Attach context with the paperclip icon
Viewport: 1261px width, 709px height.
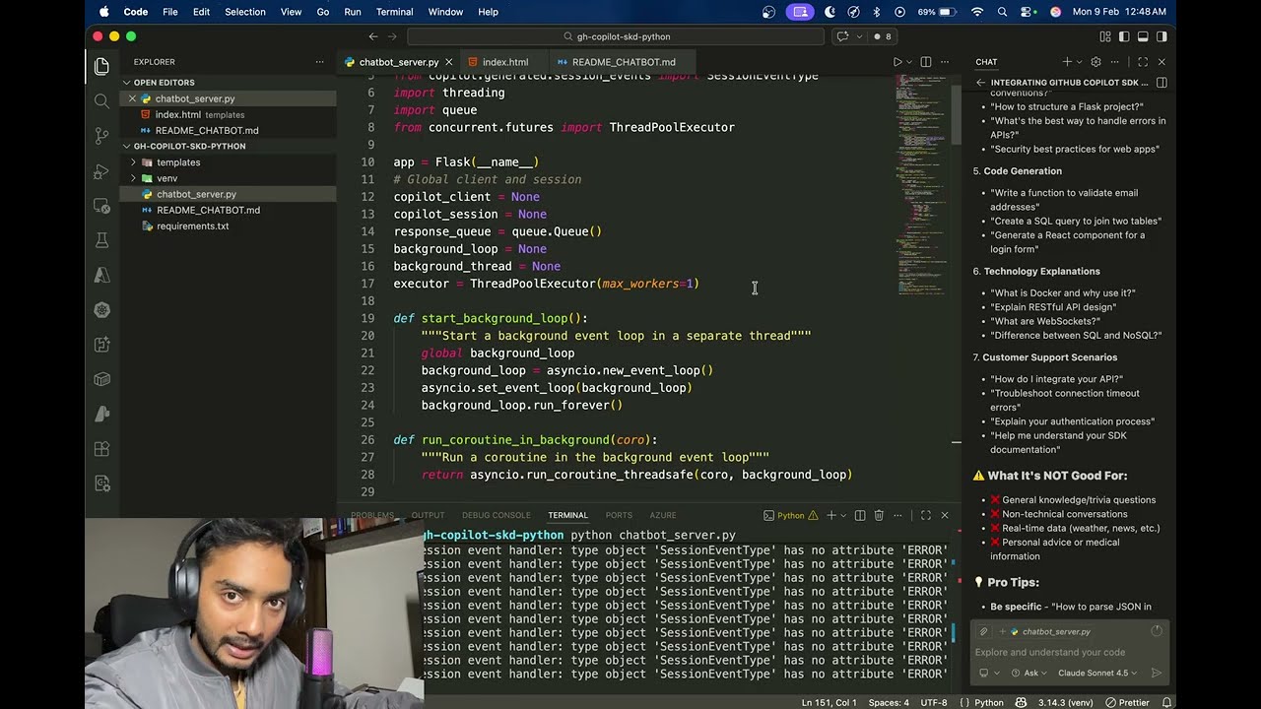point(983,631)
